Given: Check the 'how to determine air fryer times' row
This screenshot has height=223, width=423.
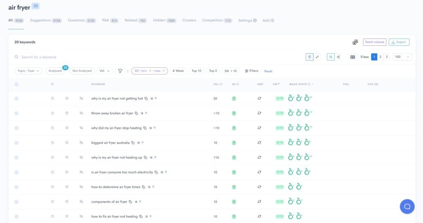Looking at the screenshot, I should (x=17, y=187).
